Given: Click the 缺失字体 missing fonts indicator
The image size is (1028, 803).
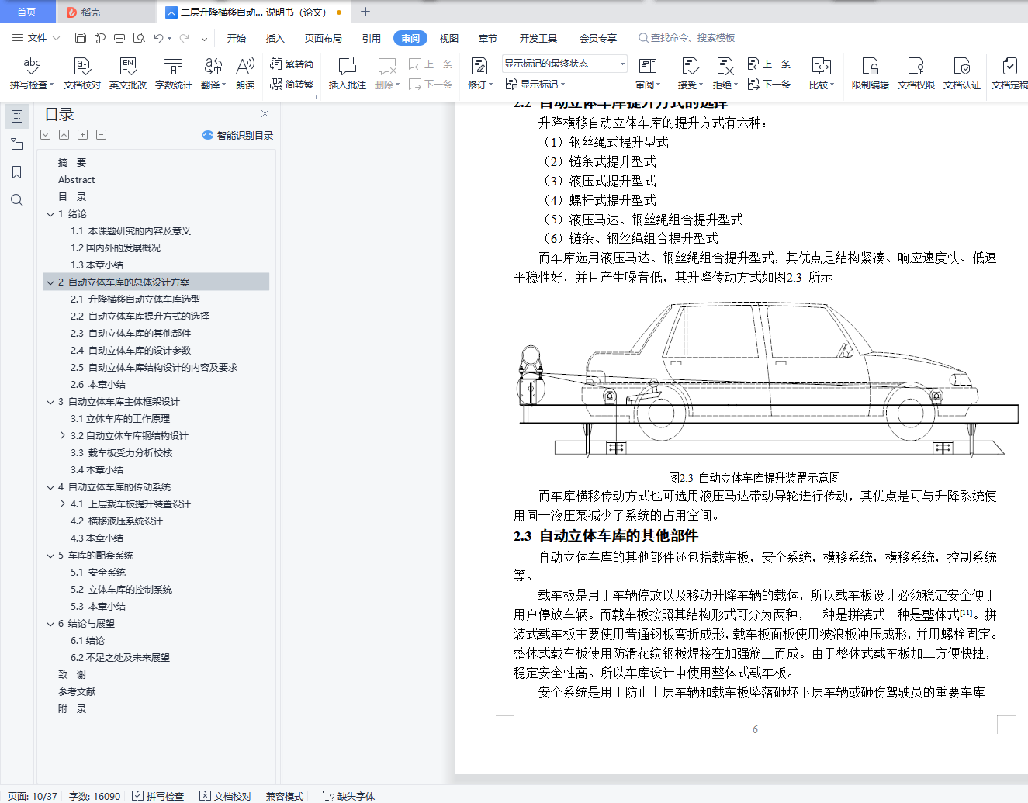Looking at the screenshot, I should pos(349,796).
